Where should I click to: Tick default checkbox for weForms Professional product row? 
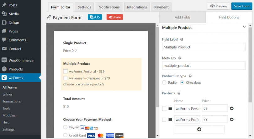click(164, 120)
